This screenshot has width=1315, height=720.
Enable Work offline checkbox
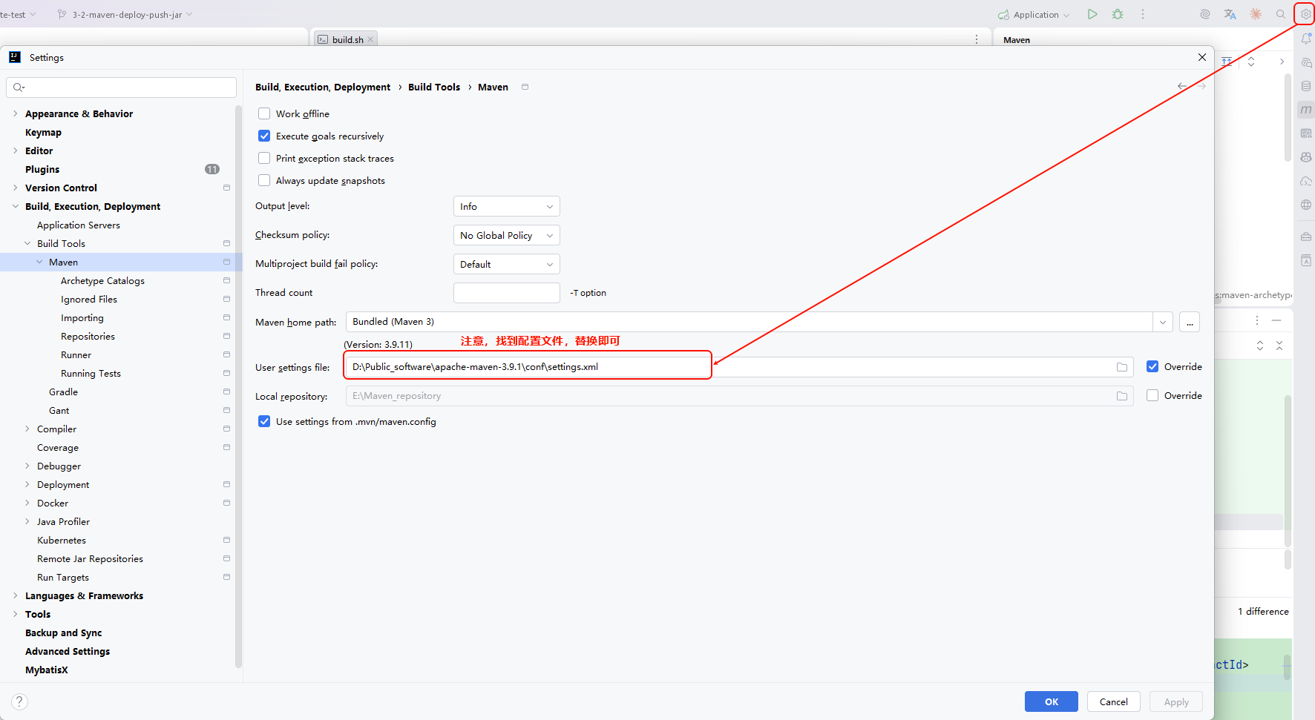click(264, 113)
